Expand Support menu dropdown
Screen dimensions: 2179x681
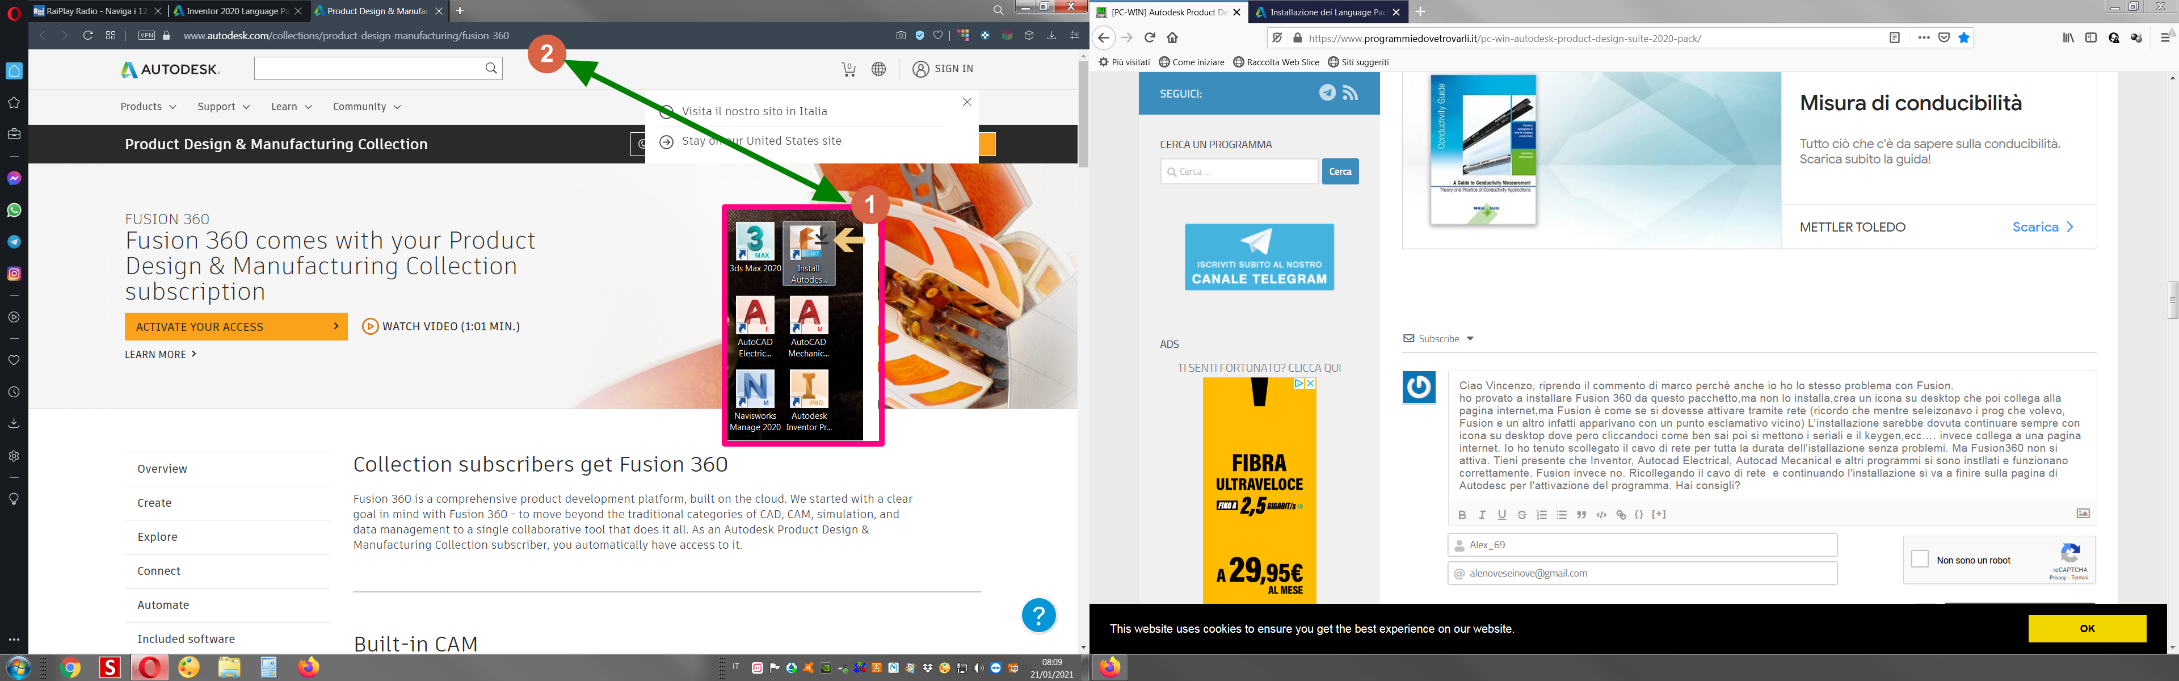224,107
